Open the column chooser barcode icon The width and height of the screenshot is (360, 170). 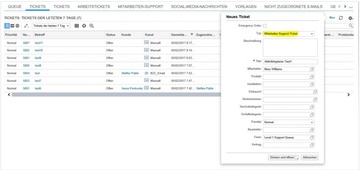point(76,26)
